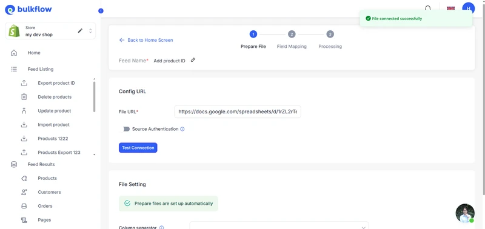Click the Shopify store bag icon
This screenshot has height=229, width=485.
click(14, 31)
